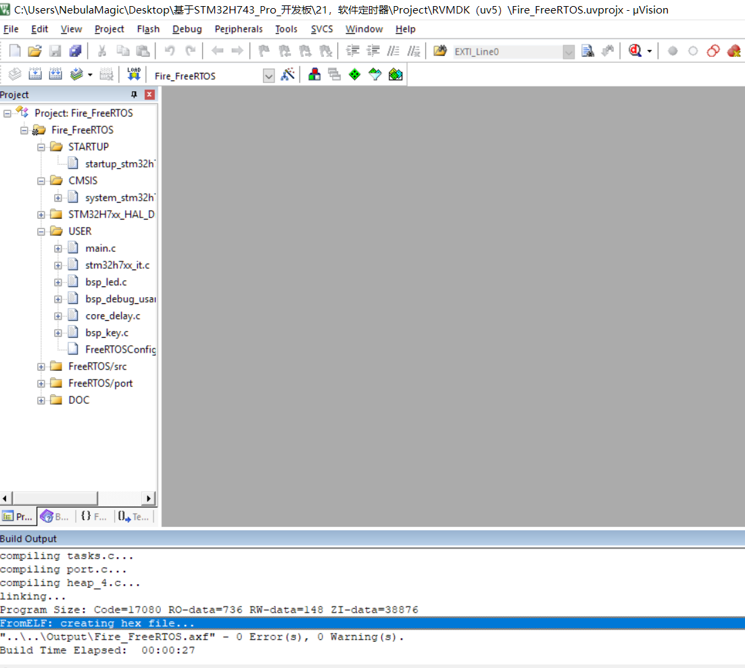Screen dimensions: 745x668
Task: Collapse the USER group
Action: [x=41, y=231]
